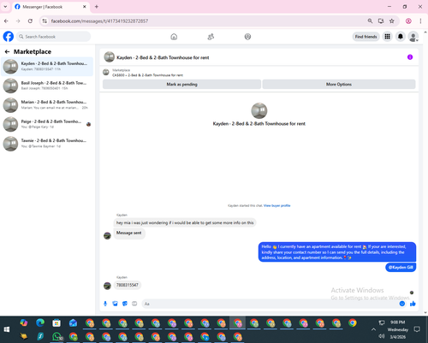The width and height of the screenshot is (428, 343).
Task: Open the emoji picker in message box
Action: point(402,304)
